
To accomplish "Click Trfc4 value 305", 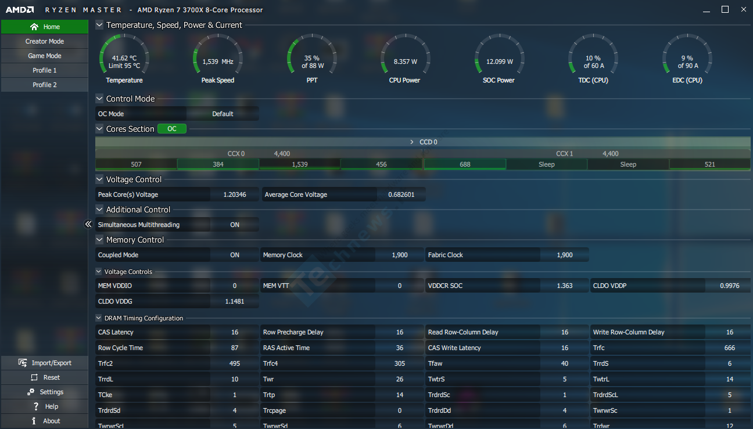I will pyautogui.click(x=400, y=363).
